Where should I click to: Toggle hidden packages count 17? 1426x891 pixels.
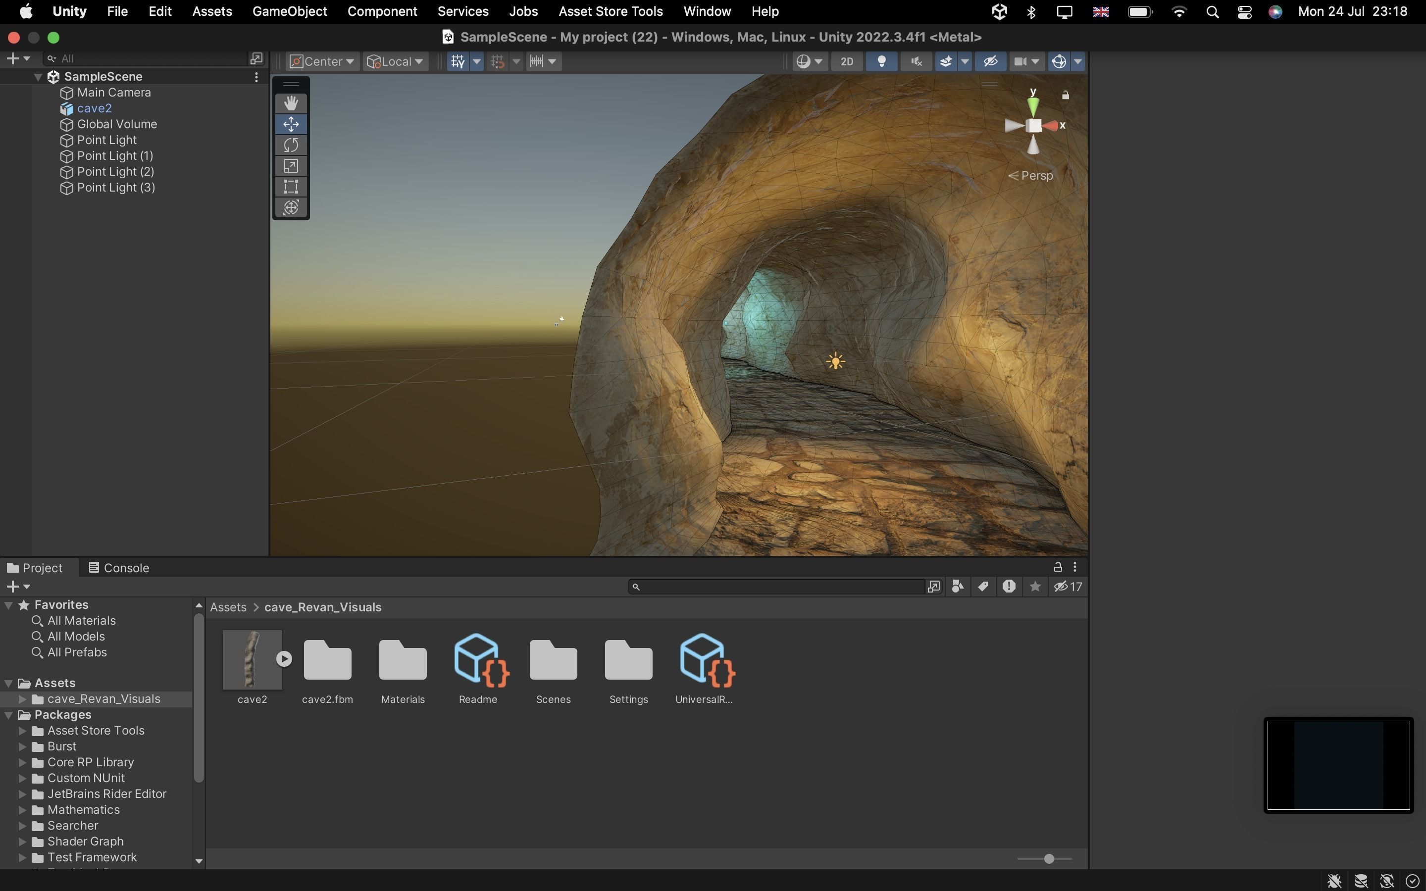(1068, 587)
